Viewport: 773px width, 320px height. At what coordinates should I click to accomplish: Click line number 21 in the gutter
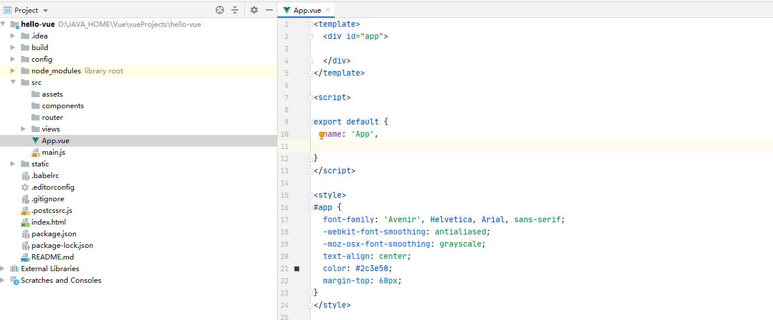coord(284,269)
